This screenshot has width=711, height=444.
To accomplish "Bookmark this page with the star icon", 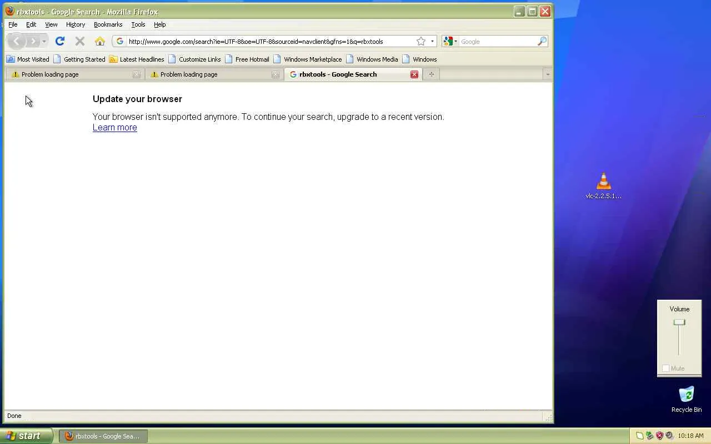I will pyautogui.click(x=421, y=41).
